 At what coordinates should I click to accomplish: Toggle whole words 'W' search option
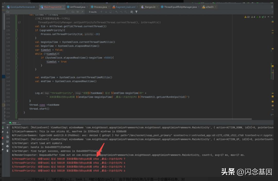(x=77, y=12)
